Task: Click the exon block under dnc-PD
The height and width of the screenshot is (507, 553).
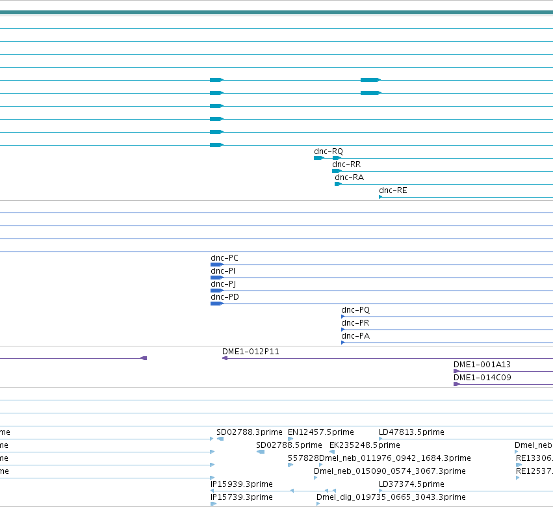Action: [x=216, y=304]
